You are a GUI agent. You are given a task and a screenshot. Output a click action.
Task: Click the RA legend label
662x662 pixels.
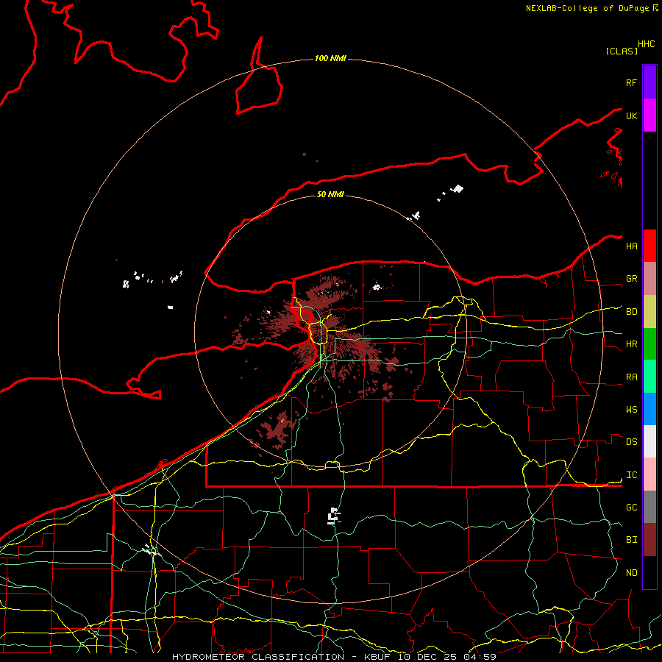tap(631, 377)
